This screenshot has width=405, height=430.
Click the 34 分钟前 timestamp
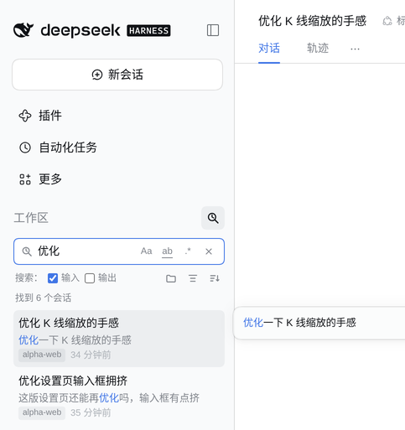point(91,355)
